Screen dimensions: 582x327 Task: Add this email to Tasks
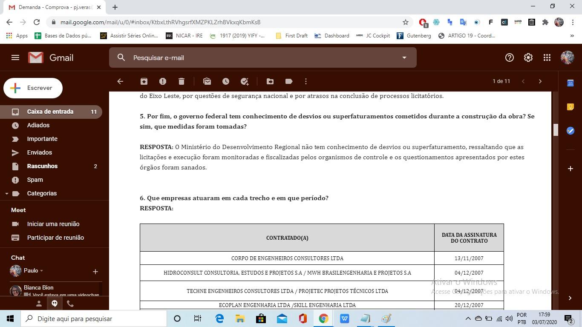coord(245,81)
